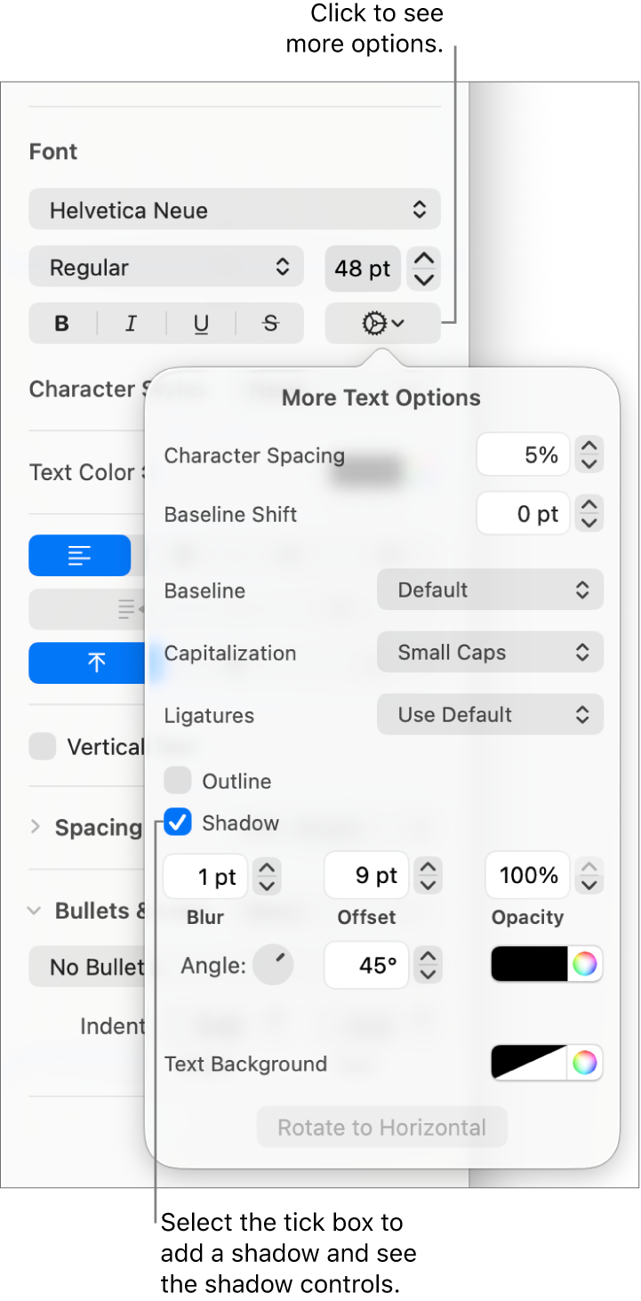The width and height of the screenshot is (641, 1301).
Task: Change Capitalization from Small Caps
Action: pyautogui.click(x=490, y=652)
